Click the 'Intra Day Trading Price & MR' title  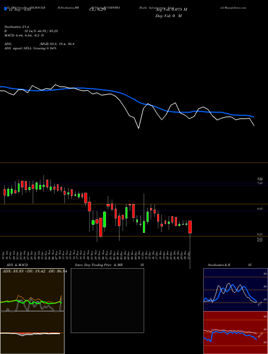click(x=99, y=265)
